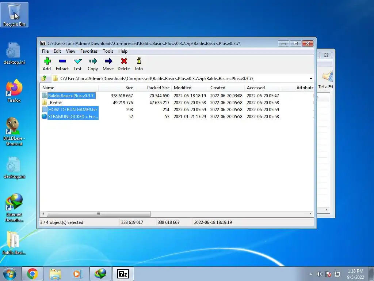Sort by Modified column header
The image size is (374, 281).
190,88
